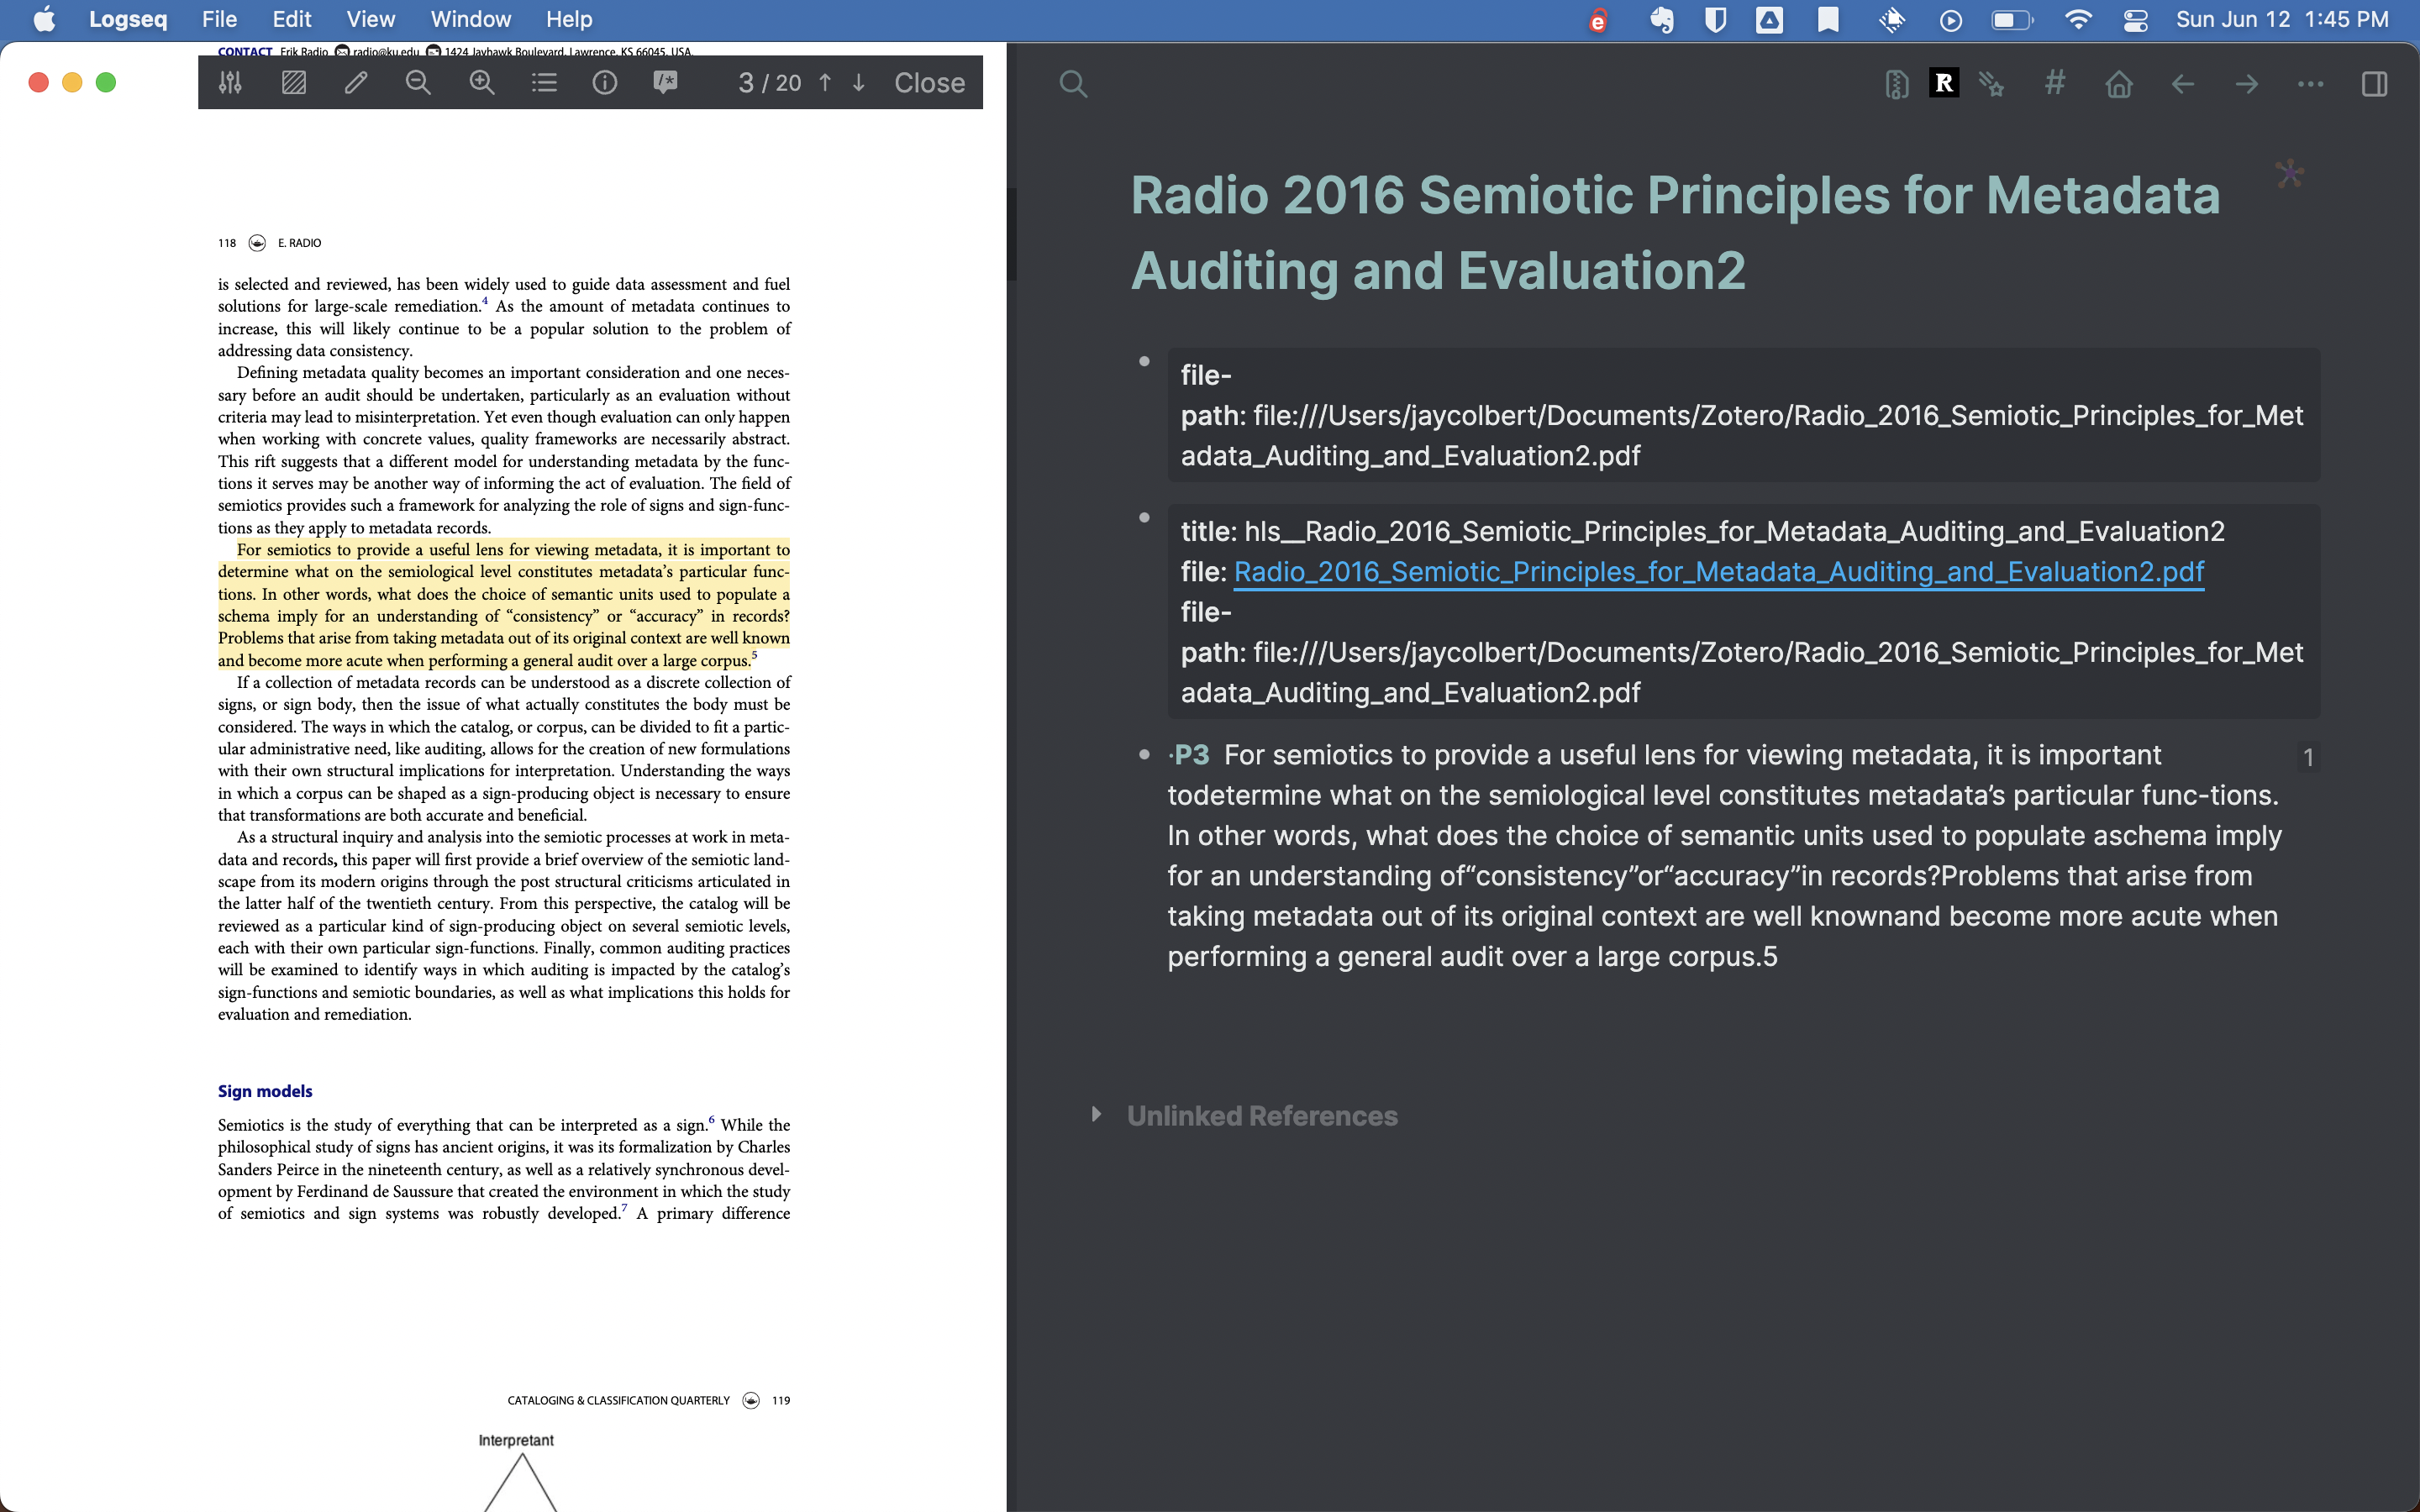Click the Readwise R icon
2420x1512 pixels.
pos(1944,83)
